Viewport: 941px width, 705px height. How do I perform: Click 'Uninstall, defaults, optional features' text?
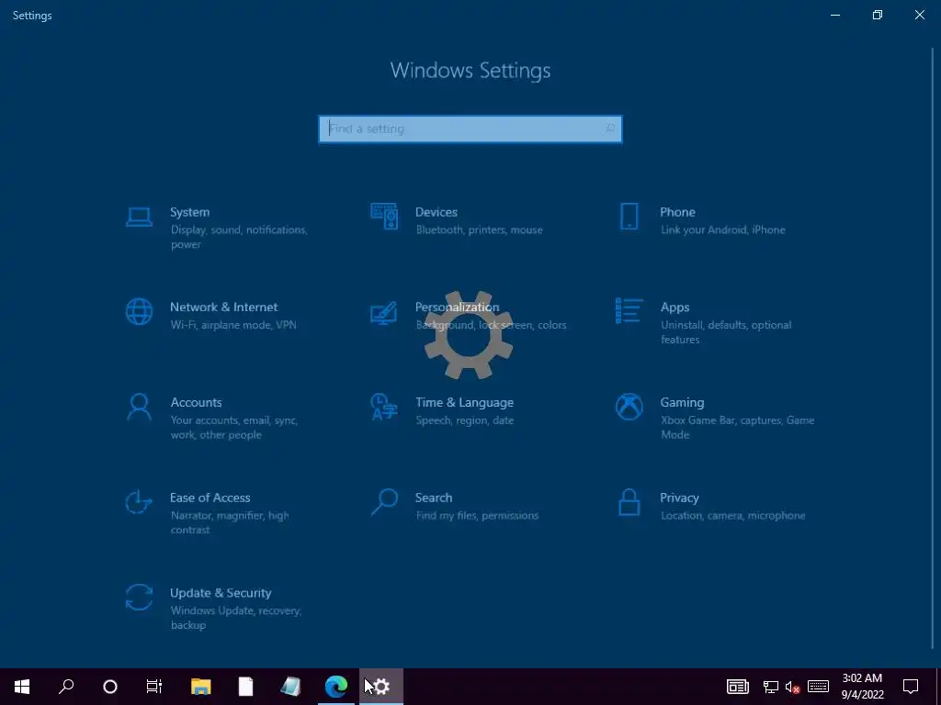click(x=726, y=332)
